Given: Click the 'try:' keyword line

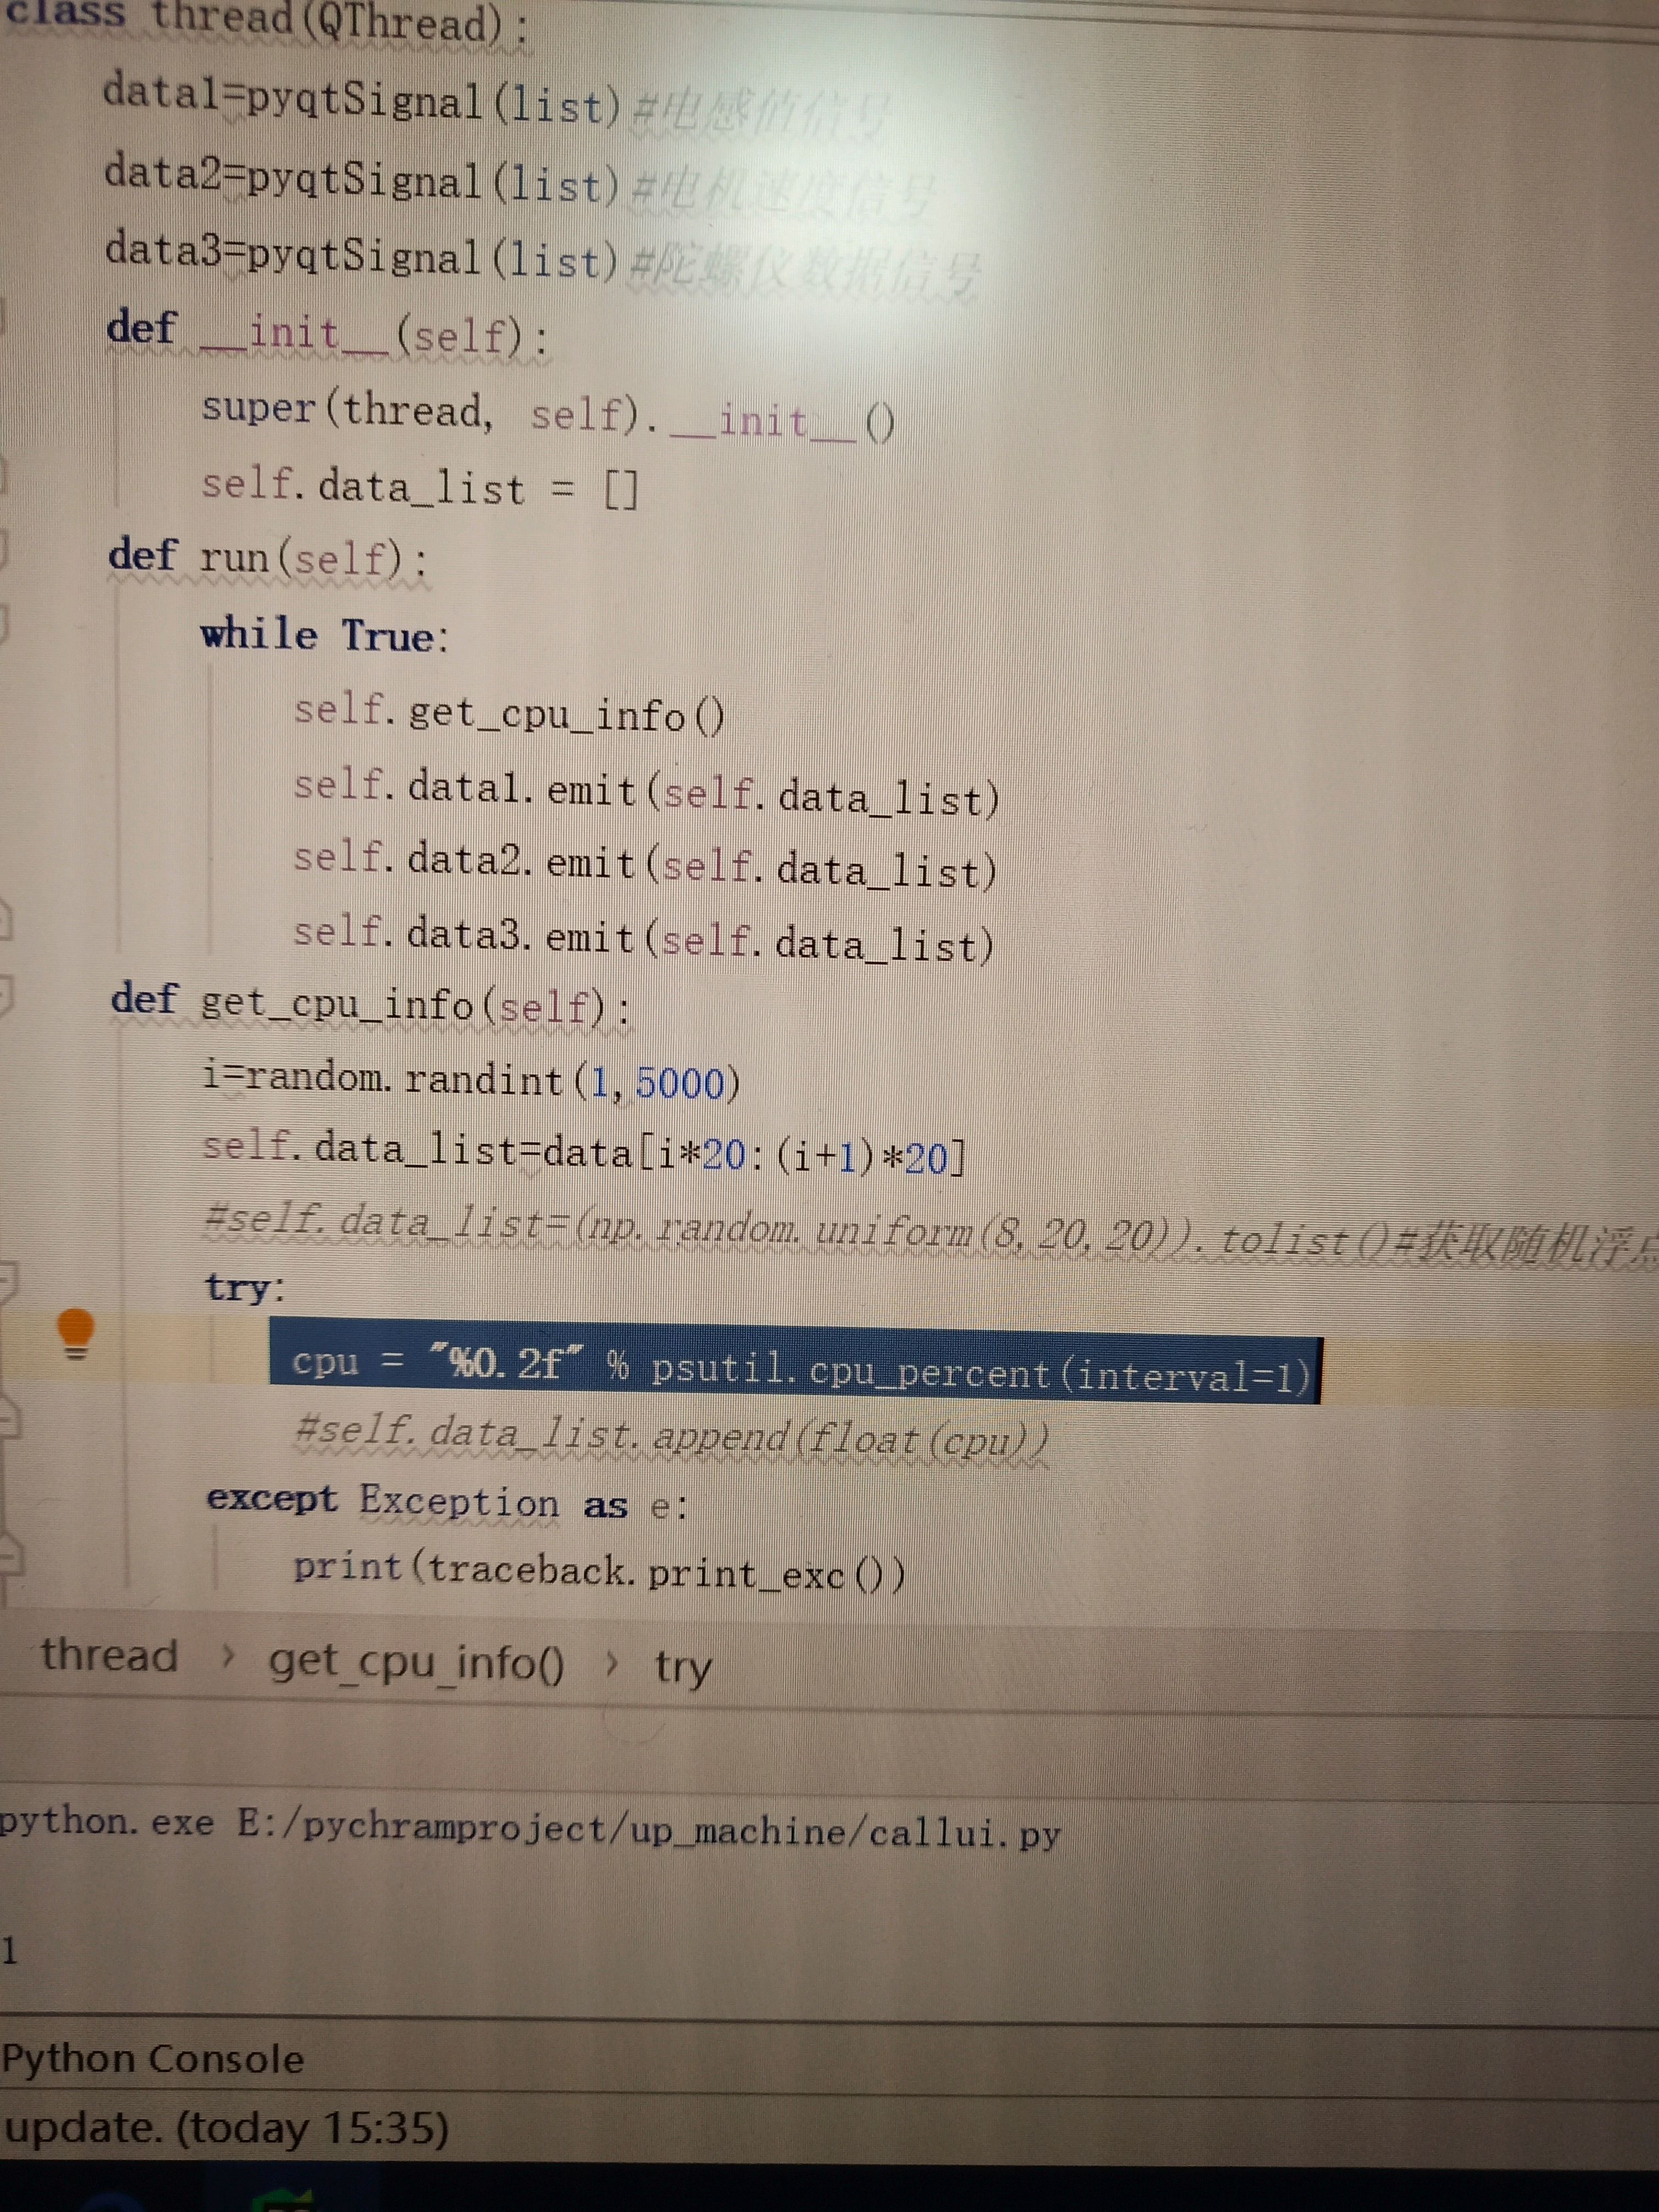Looking at the screenshot, I should pos(245,1287).
